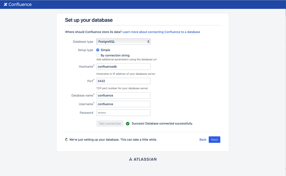Click the Confluence title text in header
The width and height of the screenshot is (286, 176).
click(x=20, y=4)
